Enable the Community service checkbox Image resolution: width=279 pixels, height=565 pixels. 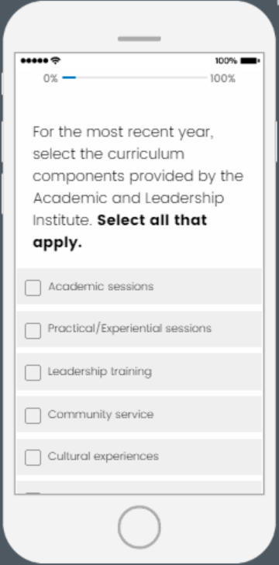33,415
